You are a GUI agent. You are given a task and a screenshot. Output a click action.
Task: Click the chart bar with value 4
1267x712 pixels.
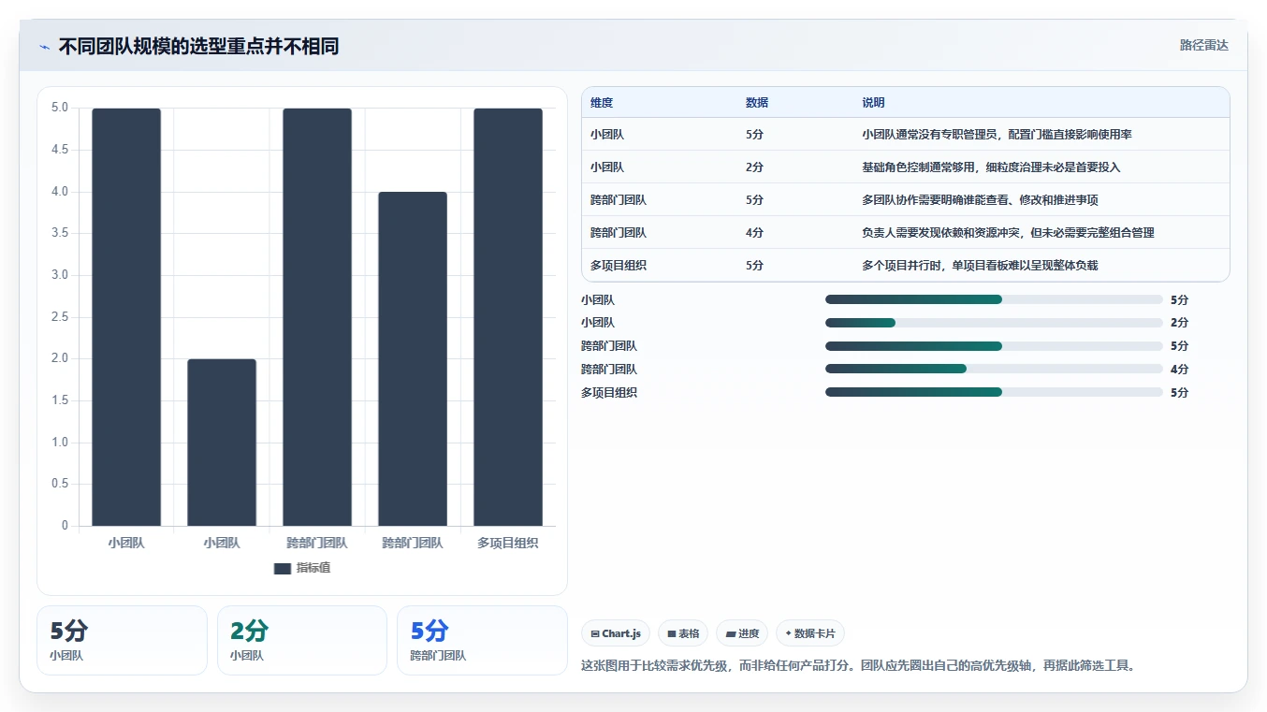[413, 359]
